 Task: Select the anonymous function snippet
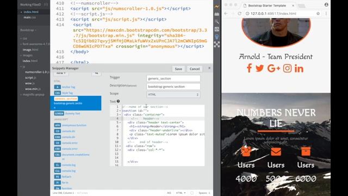70,125
